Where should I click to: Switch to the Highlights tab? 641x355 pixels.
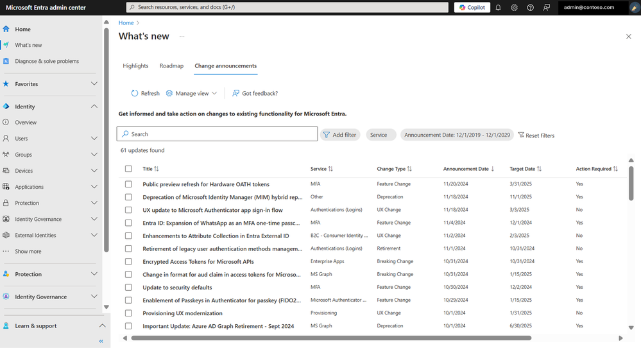click(135, 66)
